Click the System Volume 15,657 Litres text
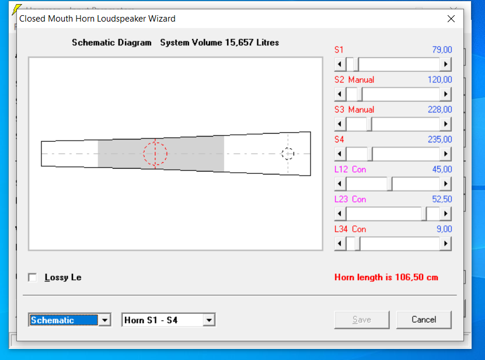Viewport: 485px width, 360px height. tap(219, 43)
